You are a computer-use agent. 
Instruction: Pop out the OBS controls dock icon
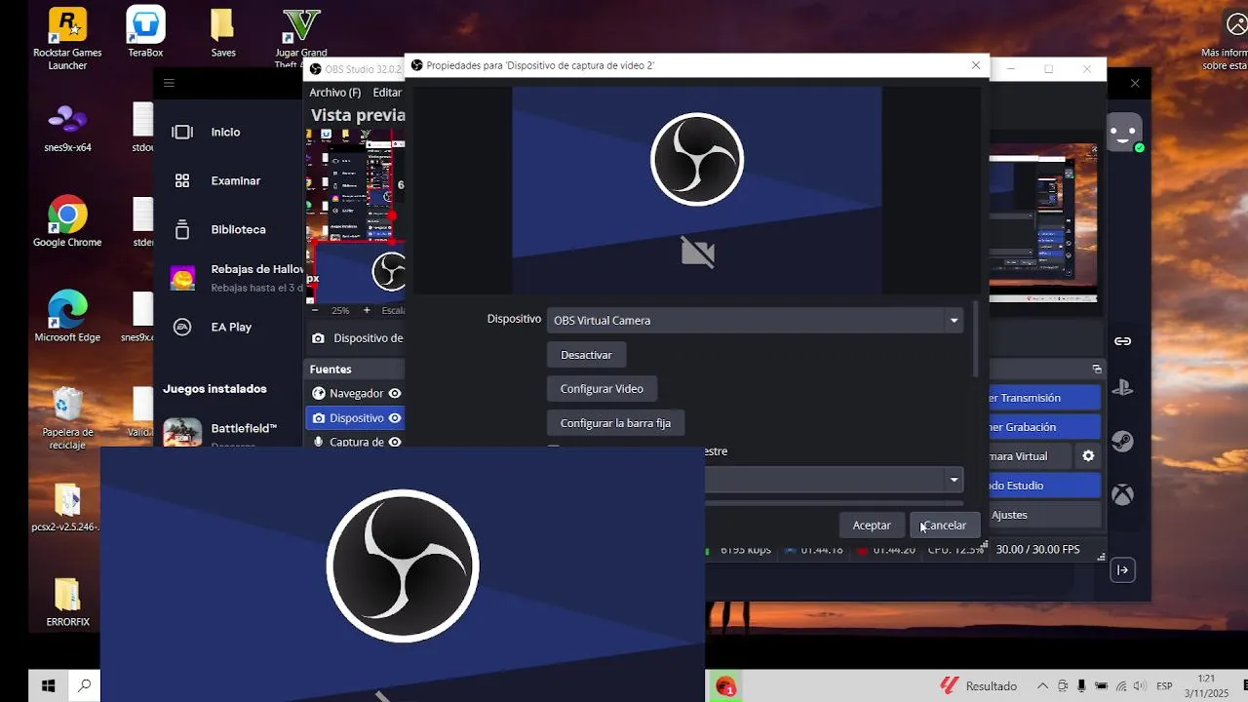point(1097,369)
